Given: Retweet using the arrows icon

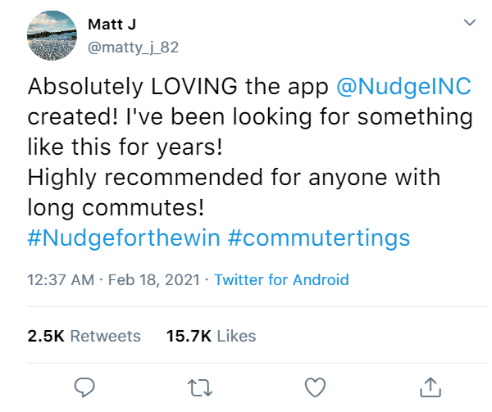Looking at the screenshot, I should (200, 388).
